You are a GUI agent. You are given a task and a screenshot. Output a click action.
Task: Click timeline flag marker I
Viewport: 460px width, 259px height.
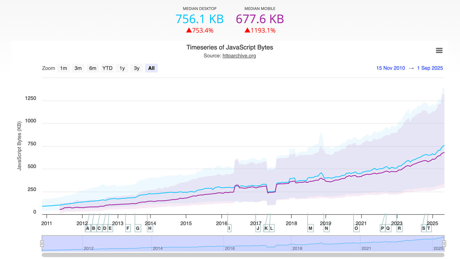pyautogui.click(x=229, y=228)
